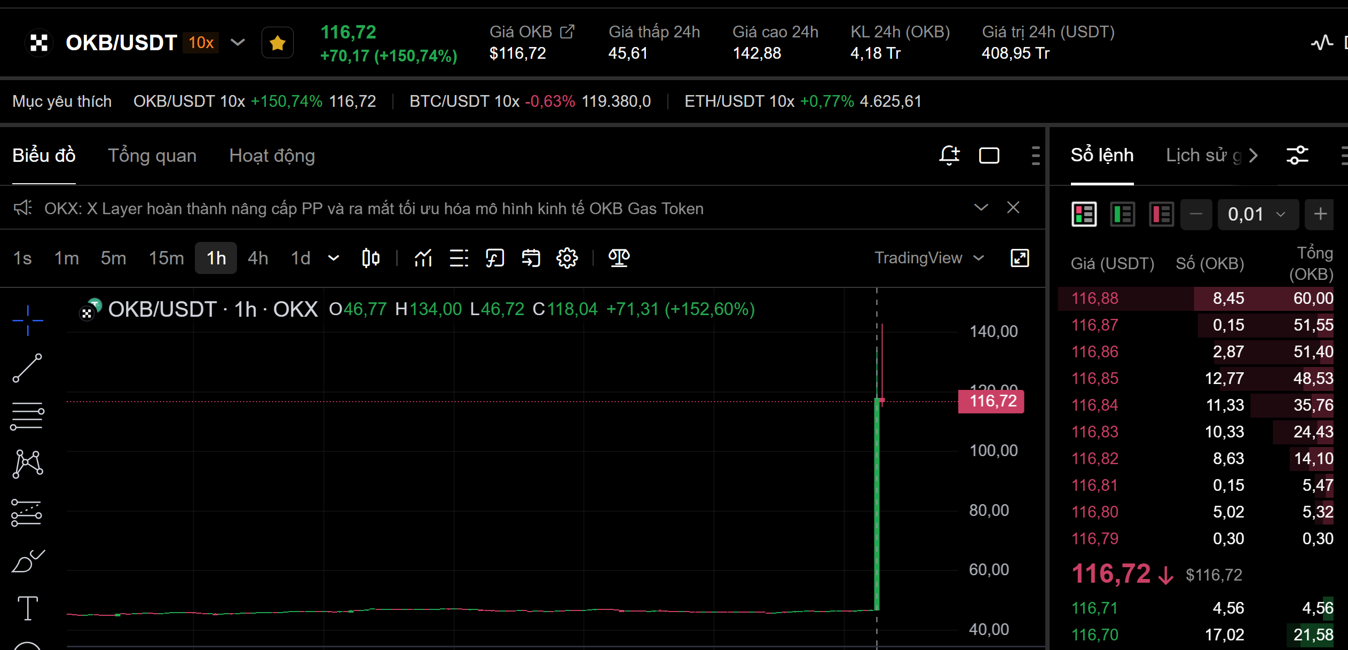Select the 1s timeframe

click(x=22, y=258)
